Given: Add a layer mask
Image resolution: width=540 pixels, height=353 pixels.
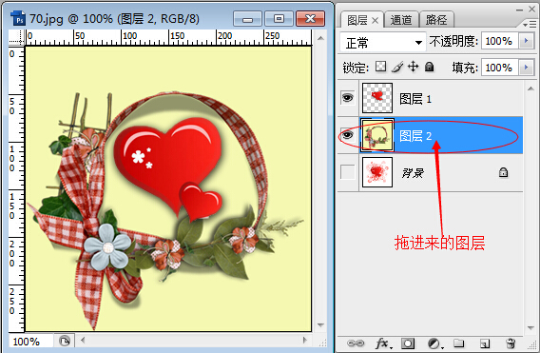Looking at the screenshot, I should (408, 343).
